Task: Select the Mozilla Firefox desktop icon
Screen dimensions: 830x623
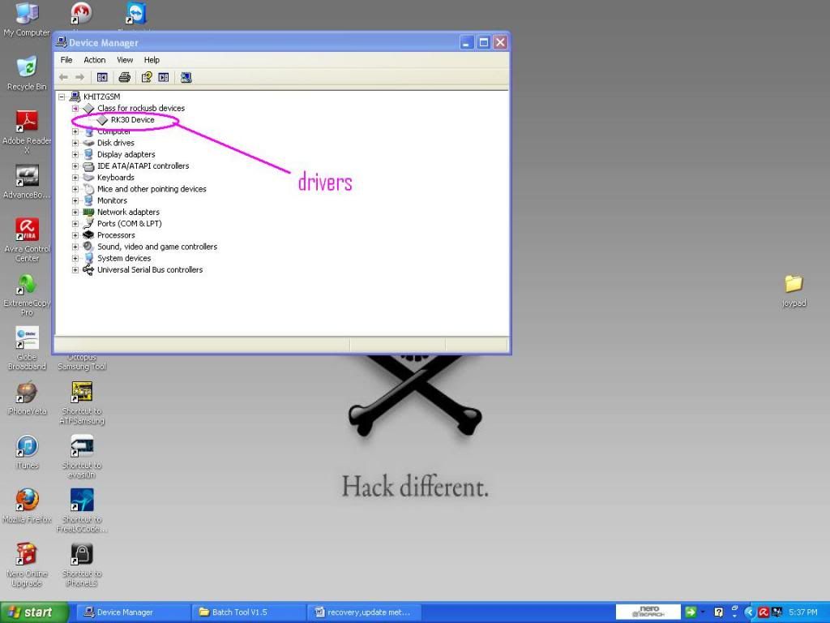Action: 27,506
